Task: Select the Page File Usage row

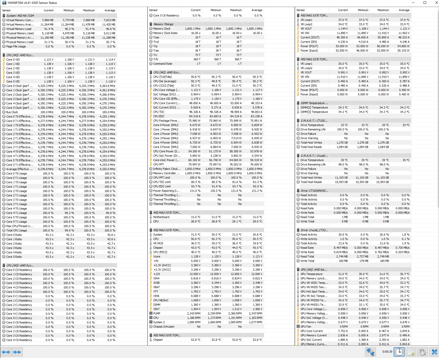Action: pyautogui.click(x=59, y=46)
